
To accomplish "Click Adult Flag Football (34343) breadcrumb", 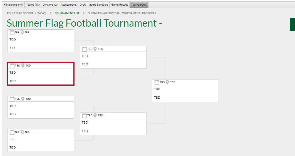I will (26, 13).
